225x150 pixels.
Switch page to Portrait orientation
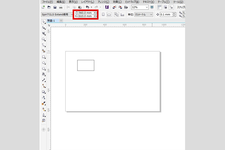coord(103,14)
